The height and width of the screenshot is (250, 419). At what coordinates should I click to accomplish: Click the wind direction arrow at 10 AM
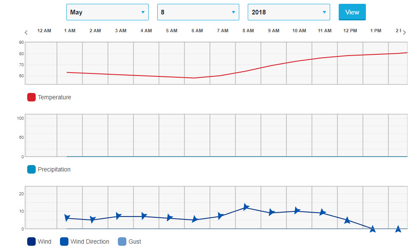click(x=297, y=211)
